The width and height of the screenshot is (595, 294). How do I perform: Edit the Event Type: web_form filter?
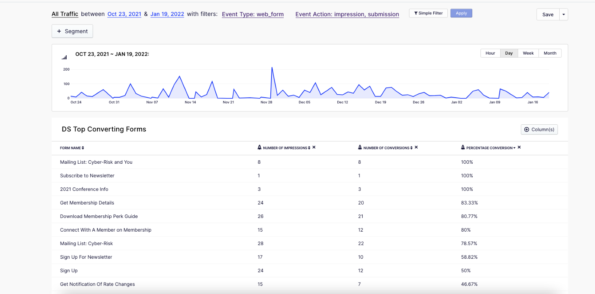point(253,14)
